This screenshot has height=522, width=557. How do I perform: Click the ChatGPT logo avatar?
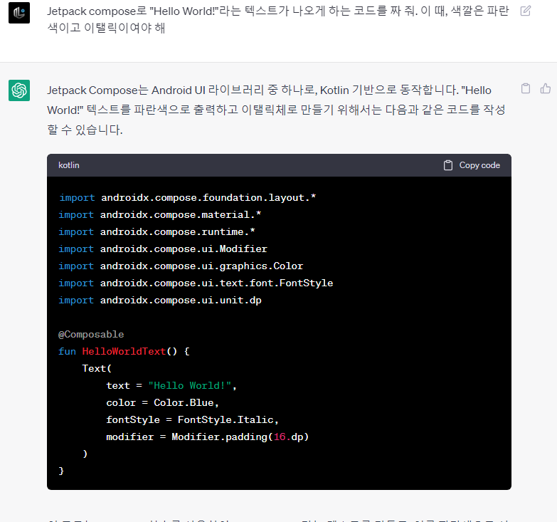click(19, 90)
